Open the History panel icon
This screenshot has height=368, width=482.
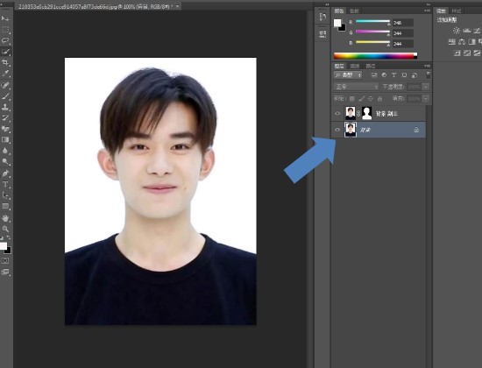(323, 17)
